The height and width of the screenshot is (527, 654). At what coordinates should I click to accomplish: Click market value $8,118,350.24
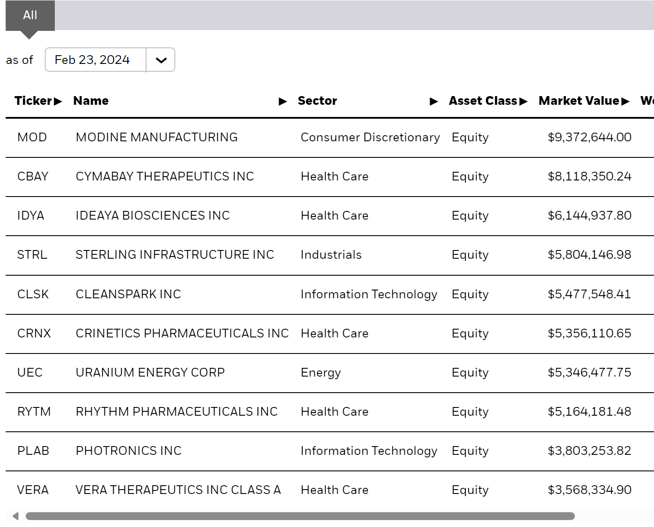[590, 177]
